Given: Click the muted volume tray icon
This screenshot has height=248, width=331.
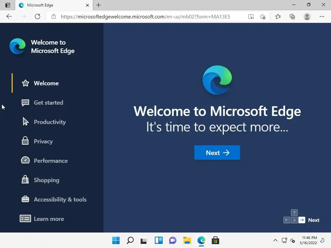Looking at the screenshot, I should click(293, 240).
